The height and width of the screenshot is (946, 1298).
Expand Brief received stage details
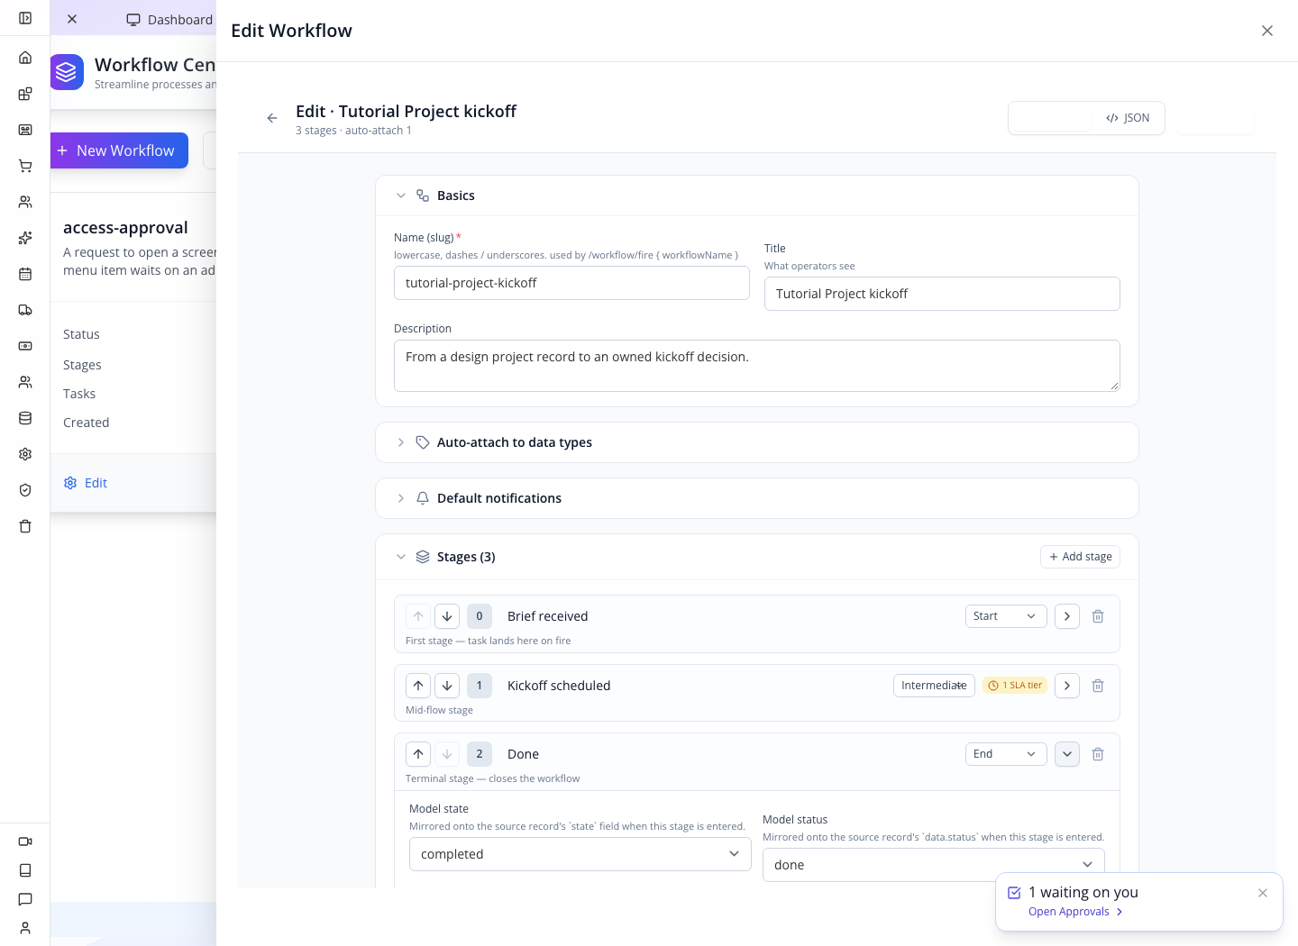click(1067, 616)
